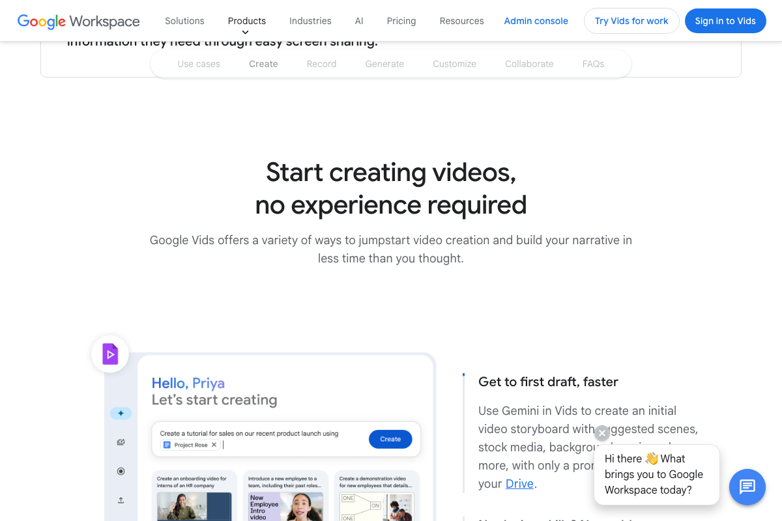Open the Admin console link
Viewport: 782px width, 521px height.
pyautogui.click(x=536, y=21)
